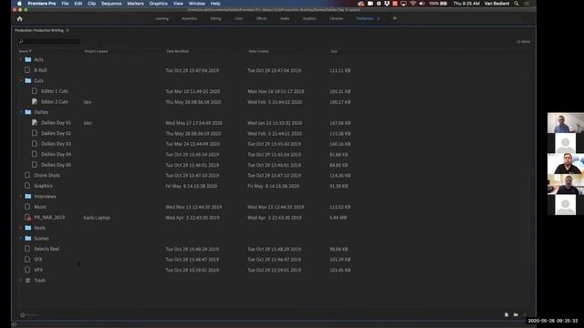Open the Markers menu
Viewport: 584px width, 328px height.
pyautogui.click(x=135, y=4)
